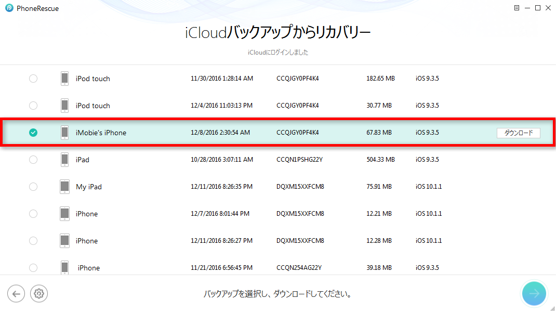
Task: Select iPhone backup from 11/21/2016
Action: click(33, 268)
